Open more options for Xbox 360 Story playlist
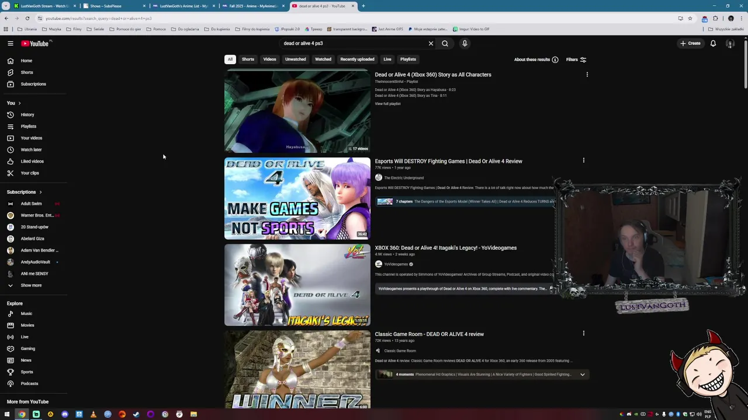Screen dimensions: 748x420 [587, 75]
